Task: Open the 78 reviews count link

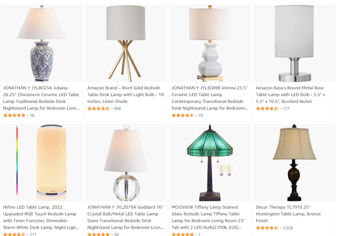Action: [x=32, y=115]
